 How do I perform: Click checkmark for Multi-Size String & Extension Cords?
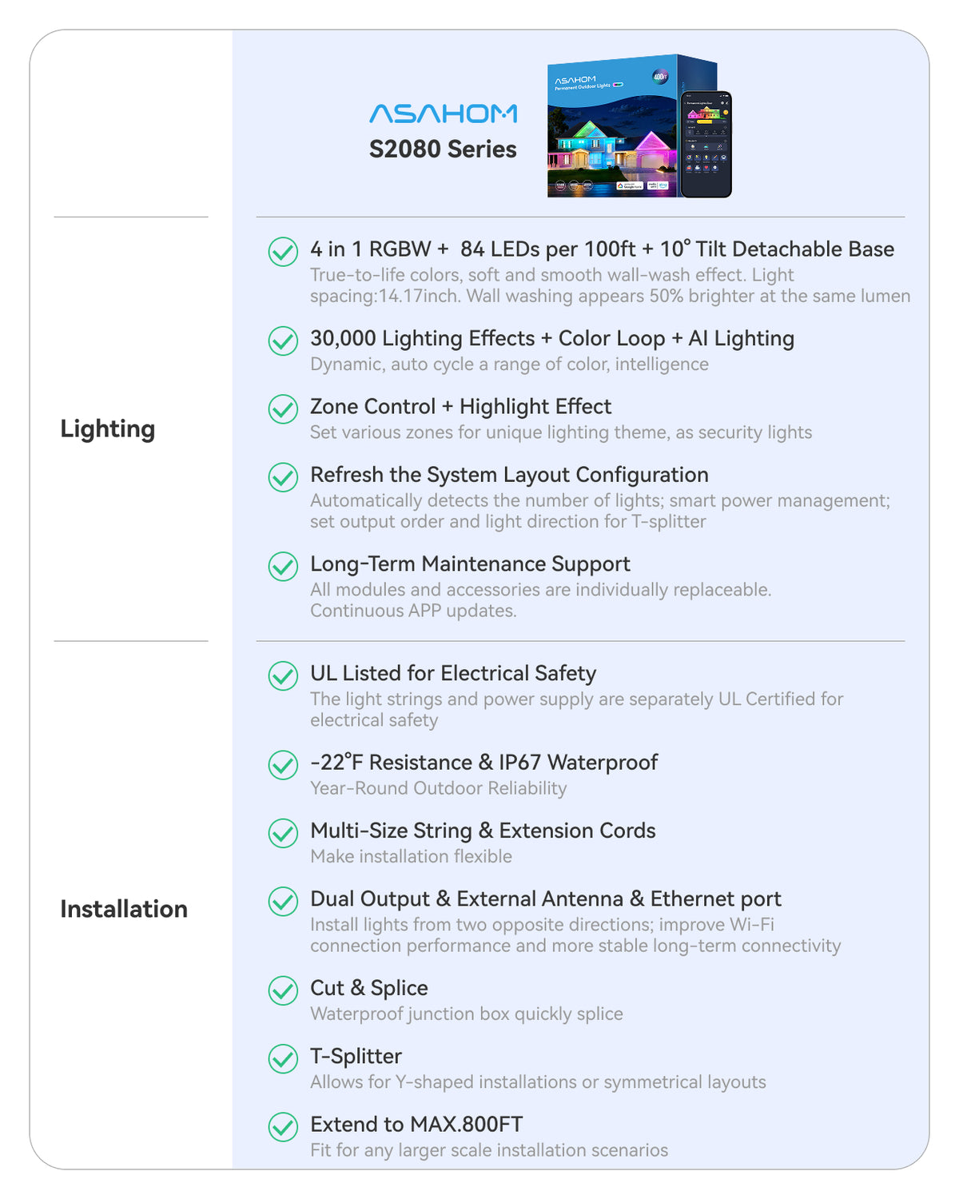point(283,833)
